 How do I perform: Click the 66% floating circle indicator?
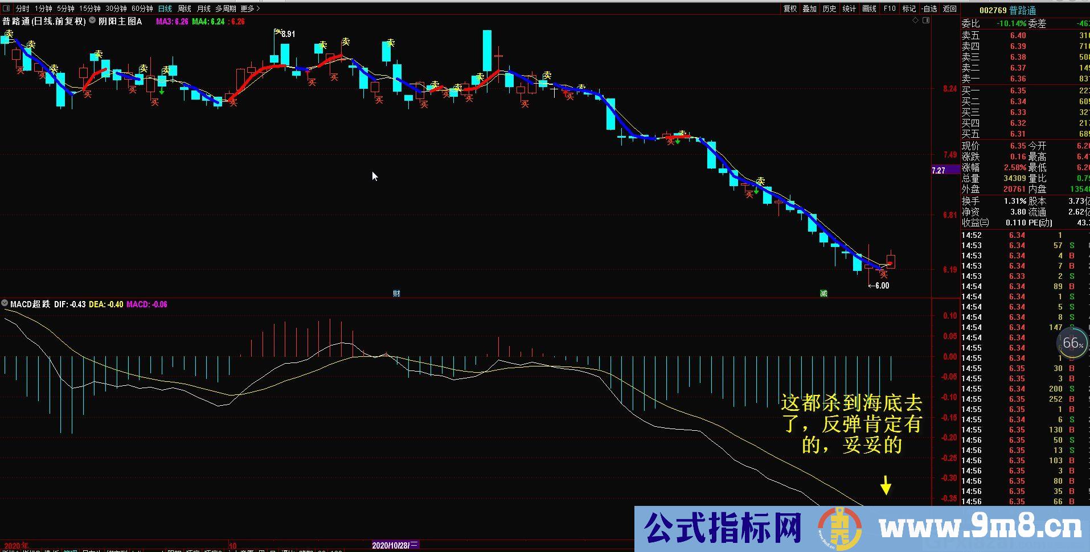1072,343
